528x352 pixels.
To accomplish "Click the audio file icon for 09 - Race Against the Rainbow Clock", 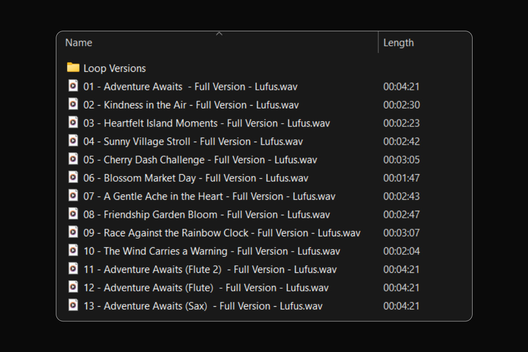I will point(73,231).
